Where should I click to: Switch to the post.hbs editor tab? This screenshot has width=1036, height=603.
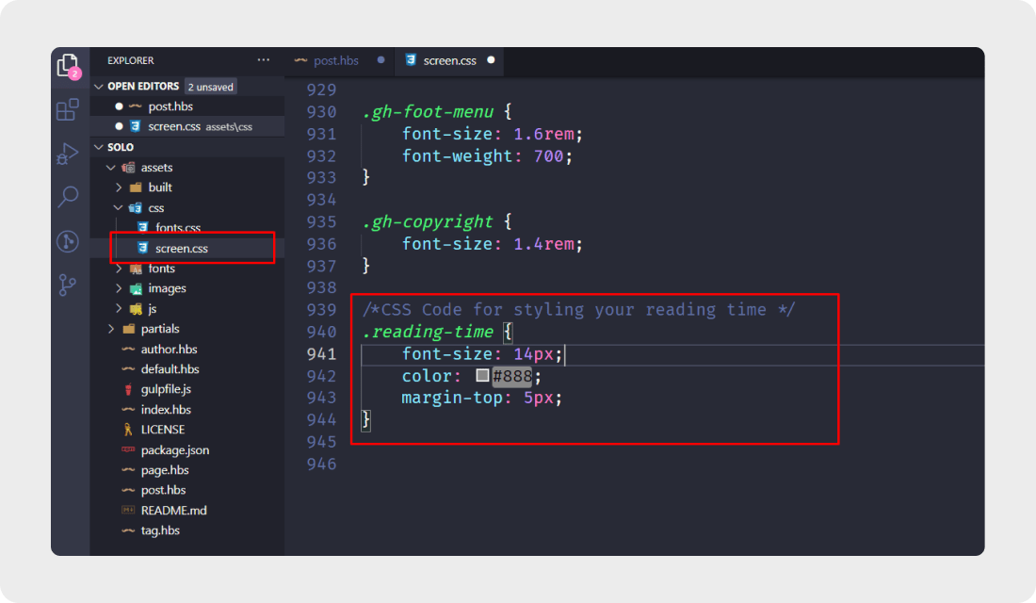click(x=335, y=60)
